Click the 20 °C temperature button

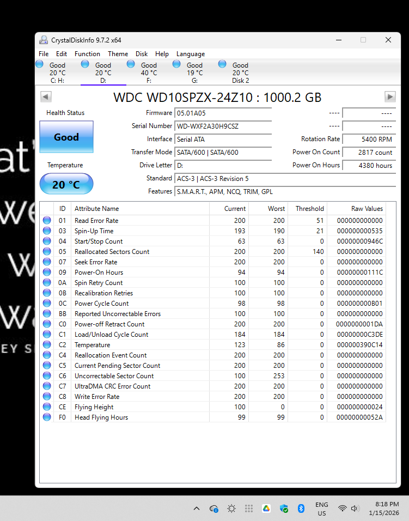click(66, 185)
